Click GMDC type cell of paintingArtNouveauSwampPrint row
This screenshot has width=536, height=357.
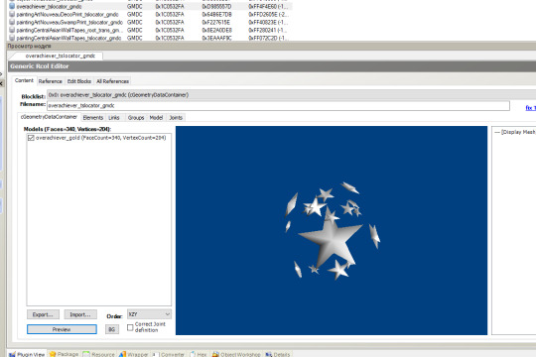134,22
